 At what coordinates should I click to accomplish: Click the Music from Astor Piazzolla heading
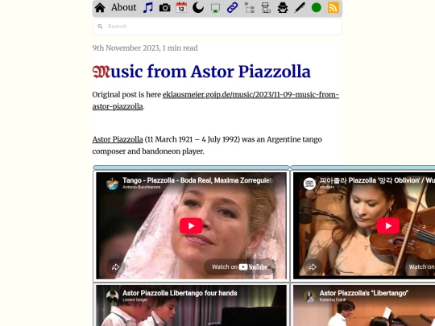point(201,72)
